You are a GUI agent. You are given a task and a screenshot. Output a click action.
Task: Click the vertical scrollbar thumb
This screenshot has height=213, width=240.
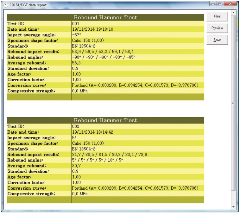click(233, 103)
